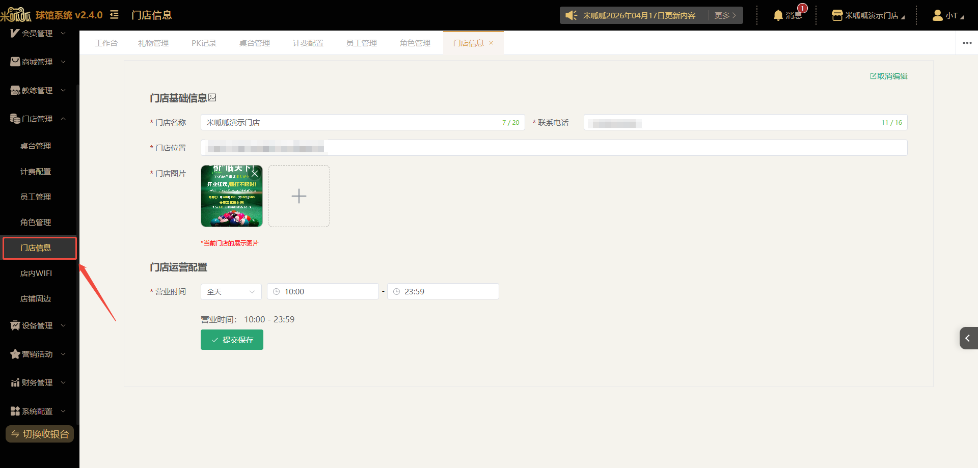Switch to the PK记录 tab

coord(204,43)
